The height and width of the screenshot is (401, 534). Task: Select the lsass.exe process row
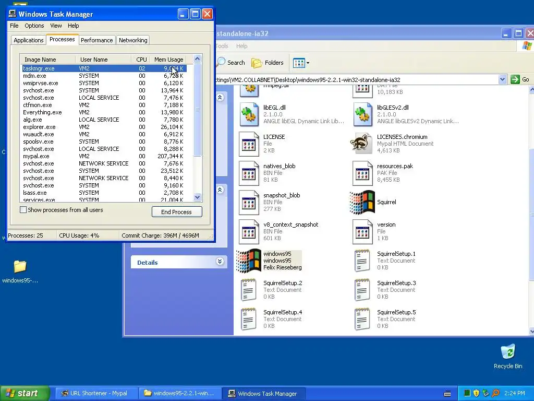[104, 193]
